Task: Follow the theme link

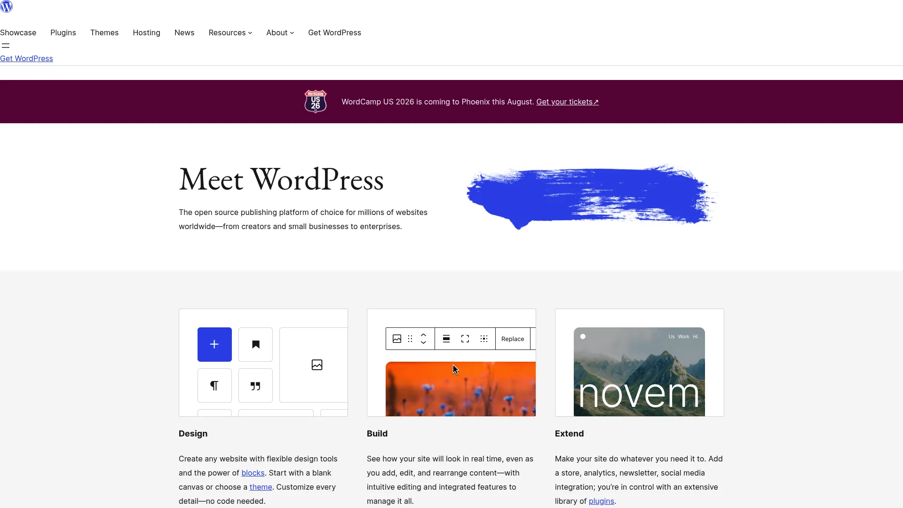Action: click(261, 487)
